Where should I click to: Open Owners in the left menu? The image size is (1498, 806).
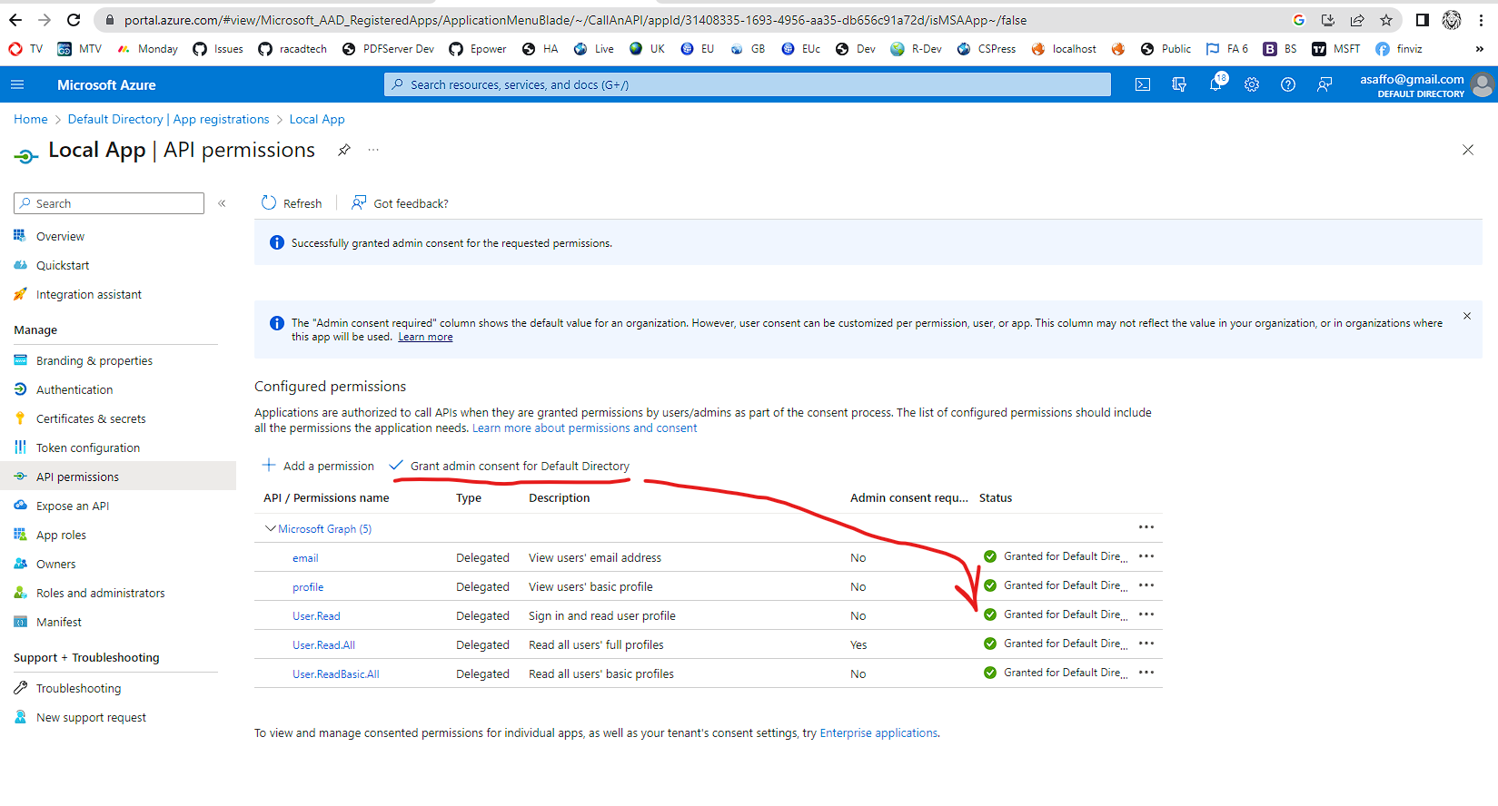pos(56,564)
